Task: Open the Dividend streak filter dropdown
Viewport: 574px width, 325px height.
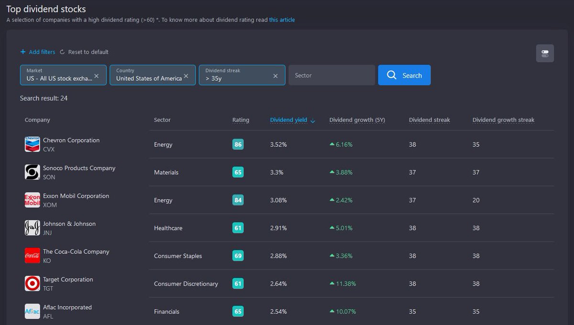Action: 242,75
